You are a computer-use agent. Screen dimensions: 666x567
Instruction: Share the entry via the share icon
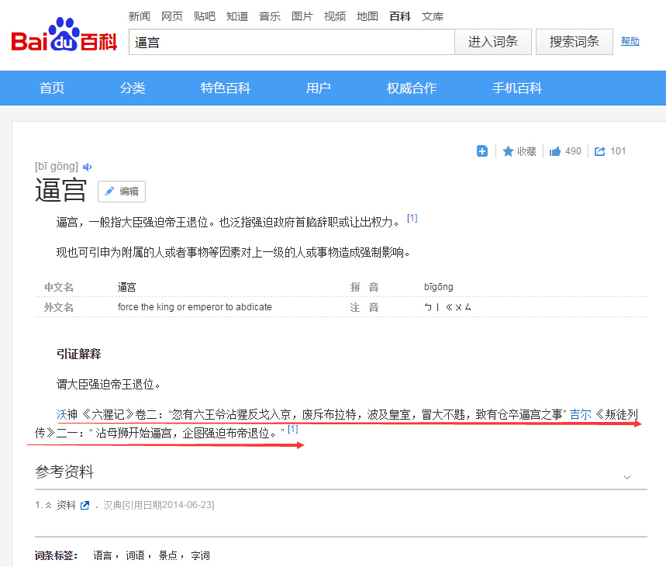tap(599, 151)
